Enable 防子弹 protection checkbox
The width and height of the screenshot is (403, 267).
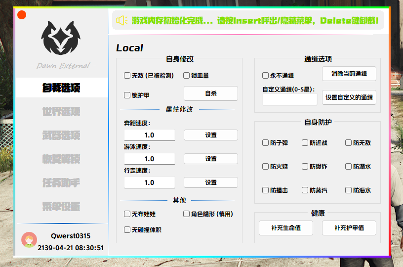(x=266, y=143)
